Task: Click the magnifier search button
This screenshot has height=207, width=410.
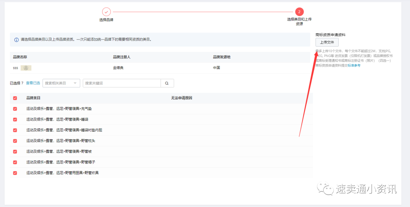Action: [167, 83]
